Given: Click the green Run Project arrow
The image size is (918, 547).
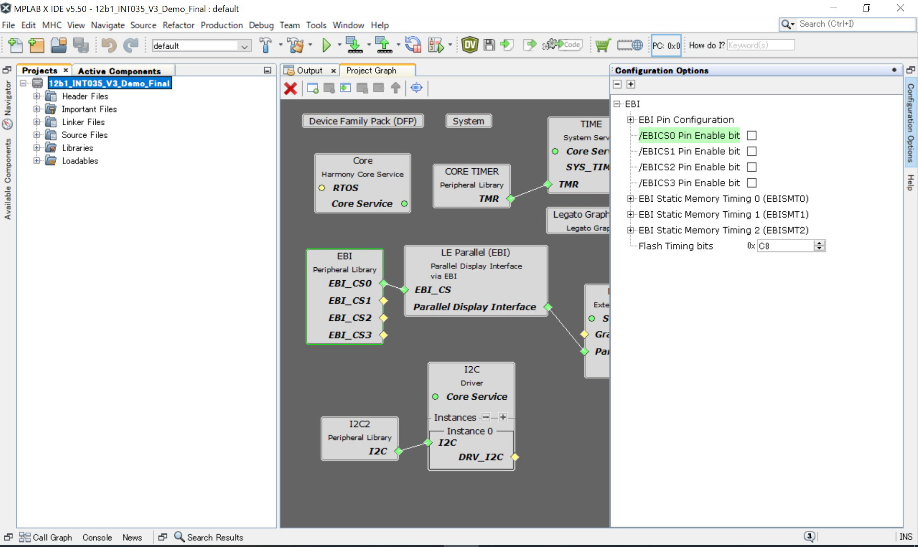Looking at the screenshot, I should point(326,45).
